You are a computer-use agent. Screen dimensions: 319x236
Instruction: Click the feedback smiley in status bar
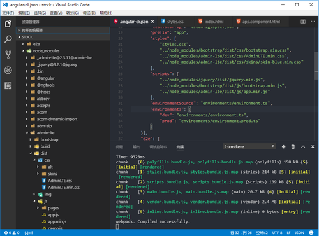point(311,233)
